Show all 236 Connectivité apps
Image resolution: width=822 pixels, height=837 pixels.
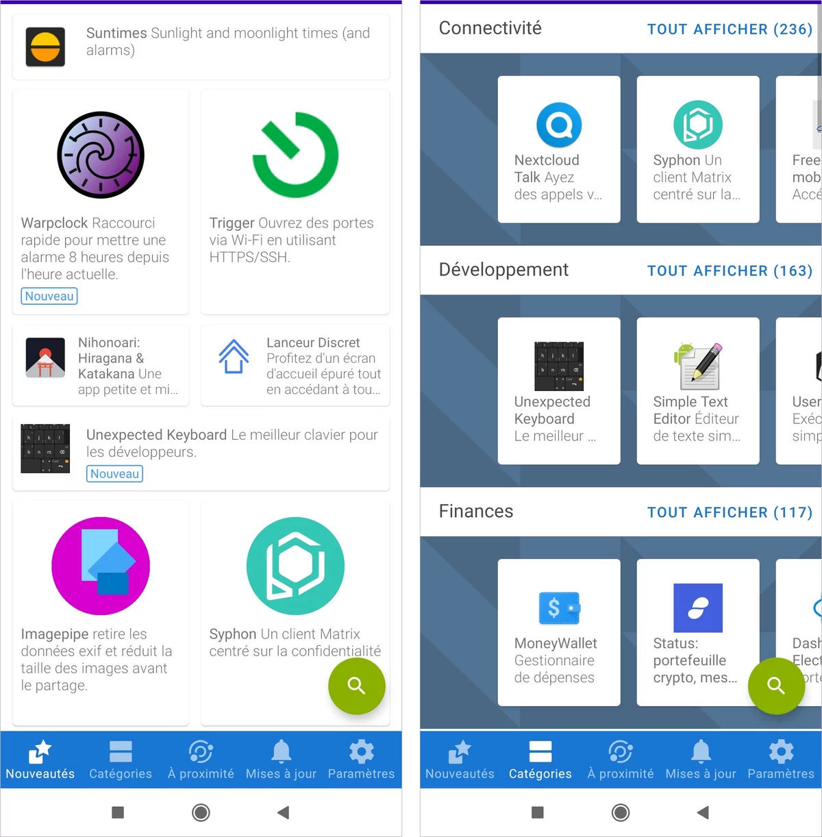click(730, 29)
